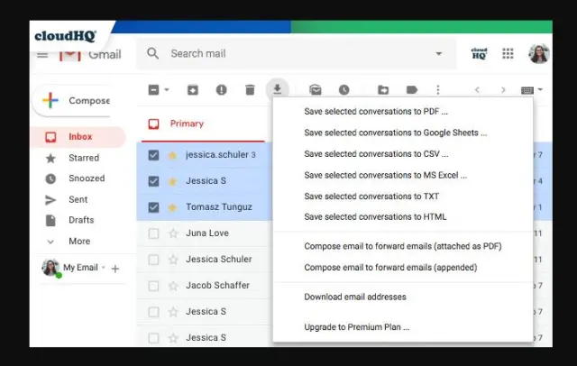Screen dimensions: 577x366
Task: Click in the Search mail field
Action: 297,54
